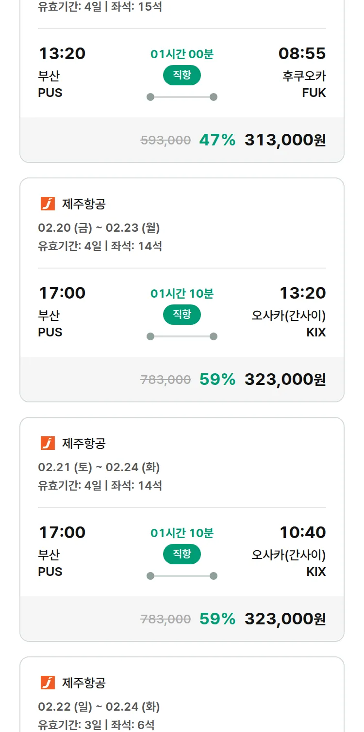Open the 02.21 (토) ~ 02.24 (화) itinerary
The height and width of the screenshot is (732, 364).
99,467
